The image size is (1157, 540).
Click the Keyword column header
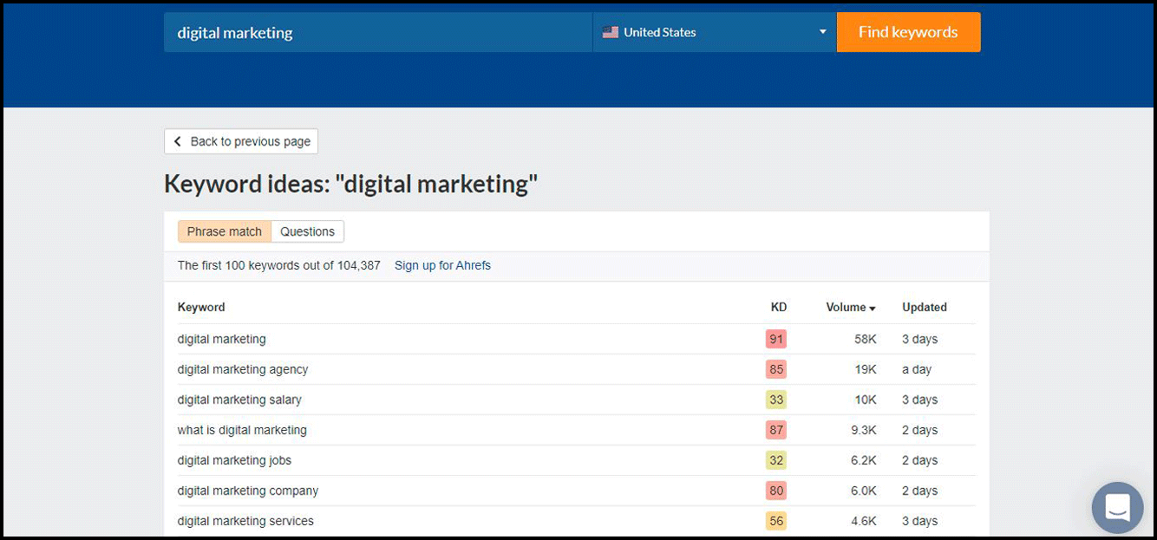coord(201,307)
